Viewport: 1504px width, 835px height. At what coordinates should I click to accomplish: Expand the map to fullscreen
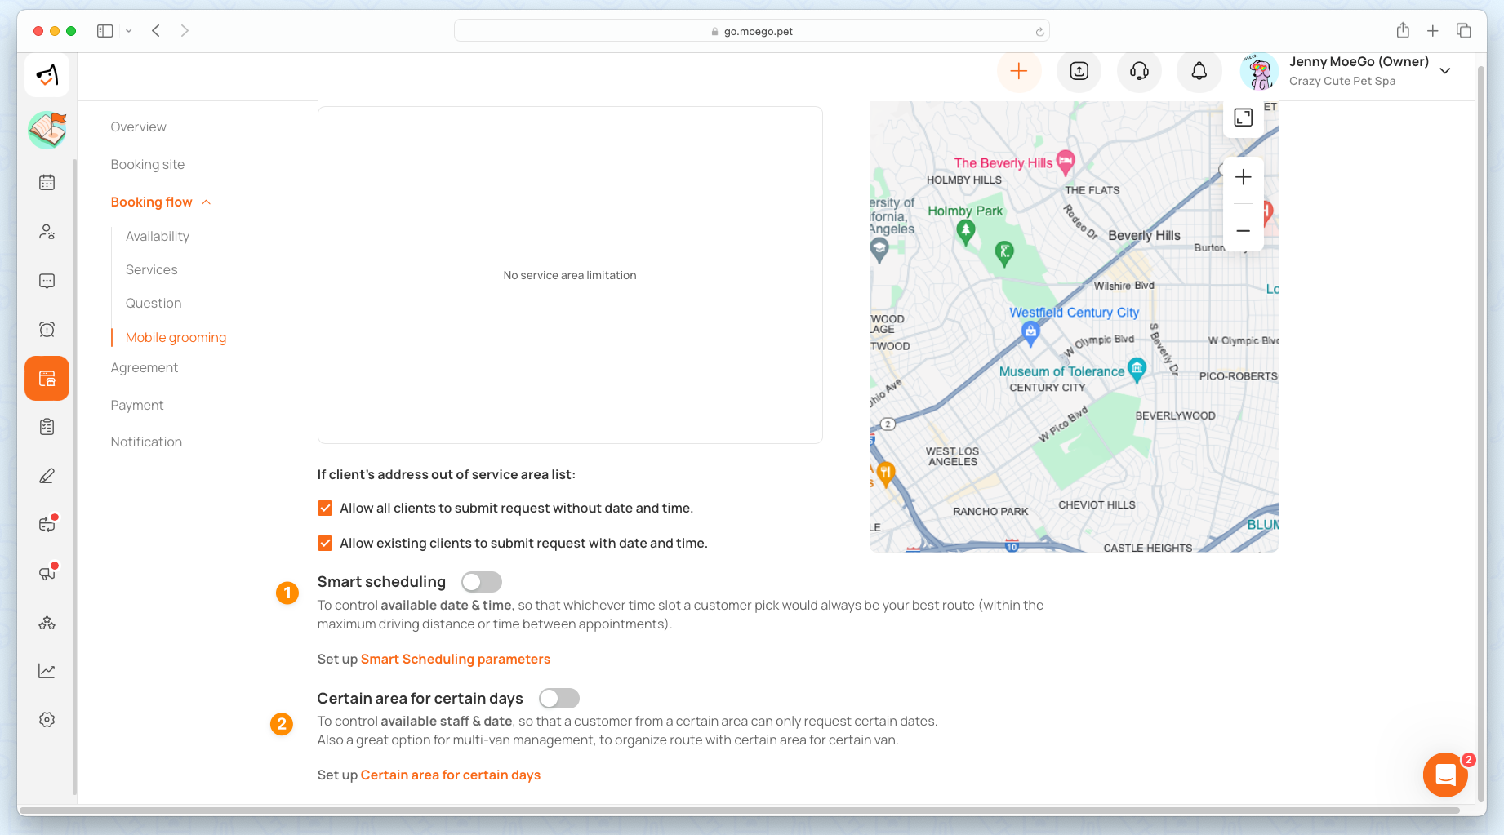click(1244, 118)
